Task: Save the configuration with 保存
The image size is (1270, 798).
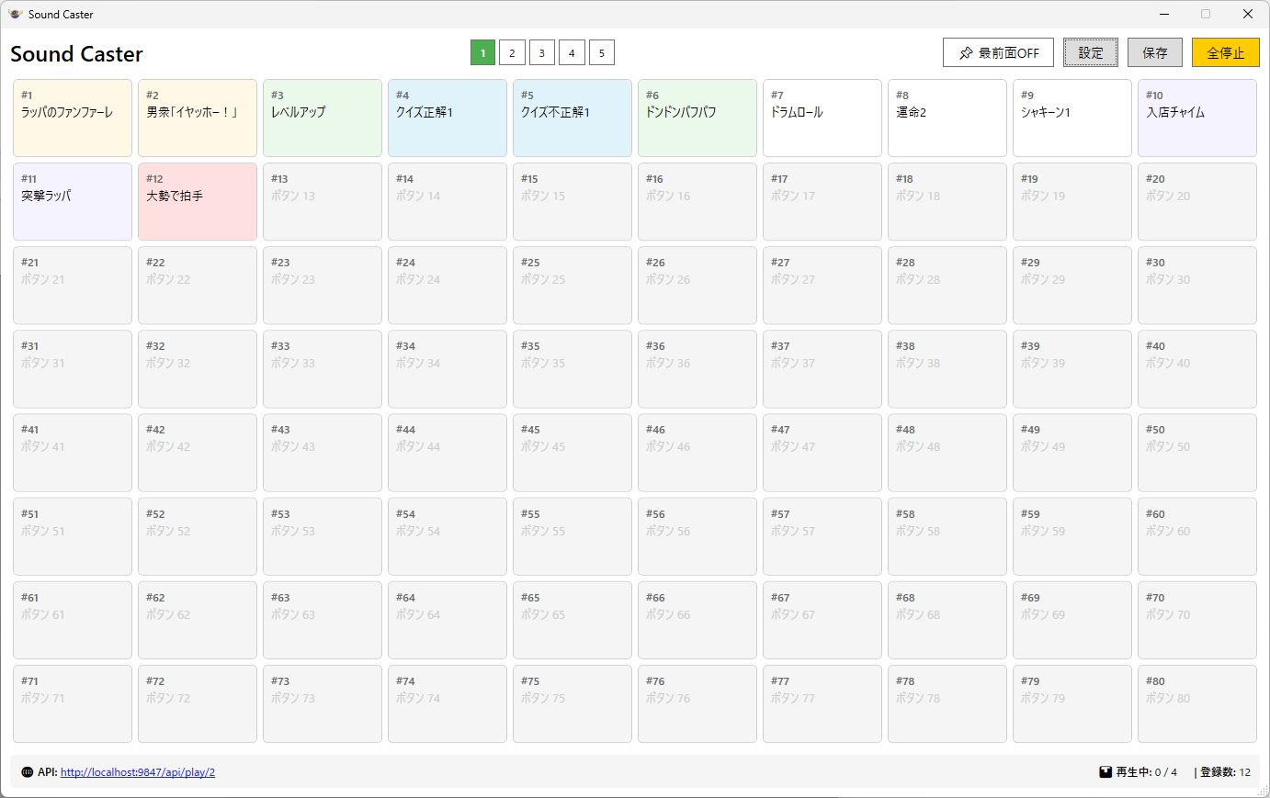Action: [1154, 52]
